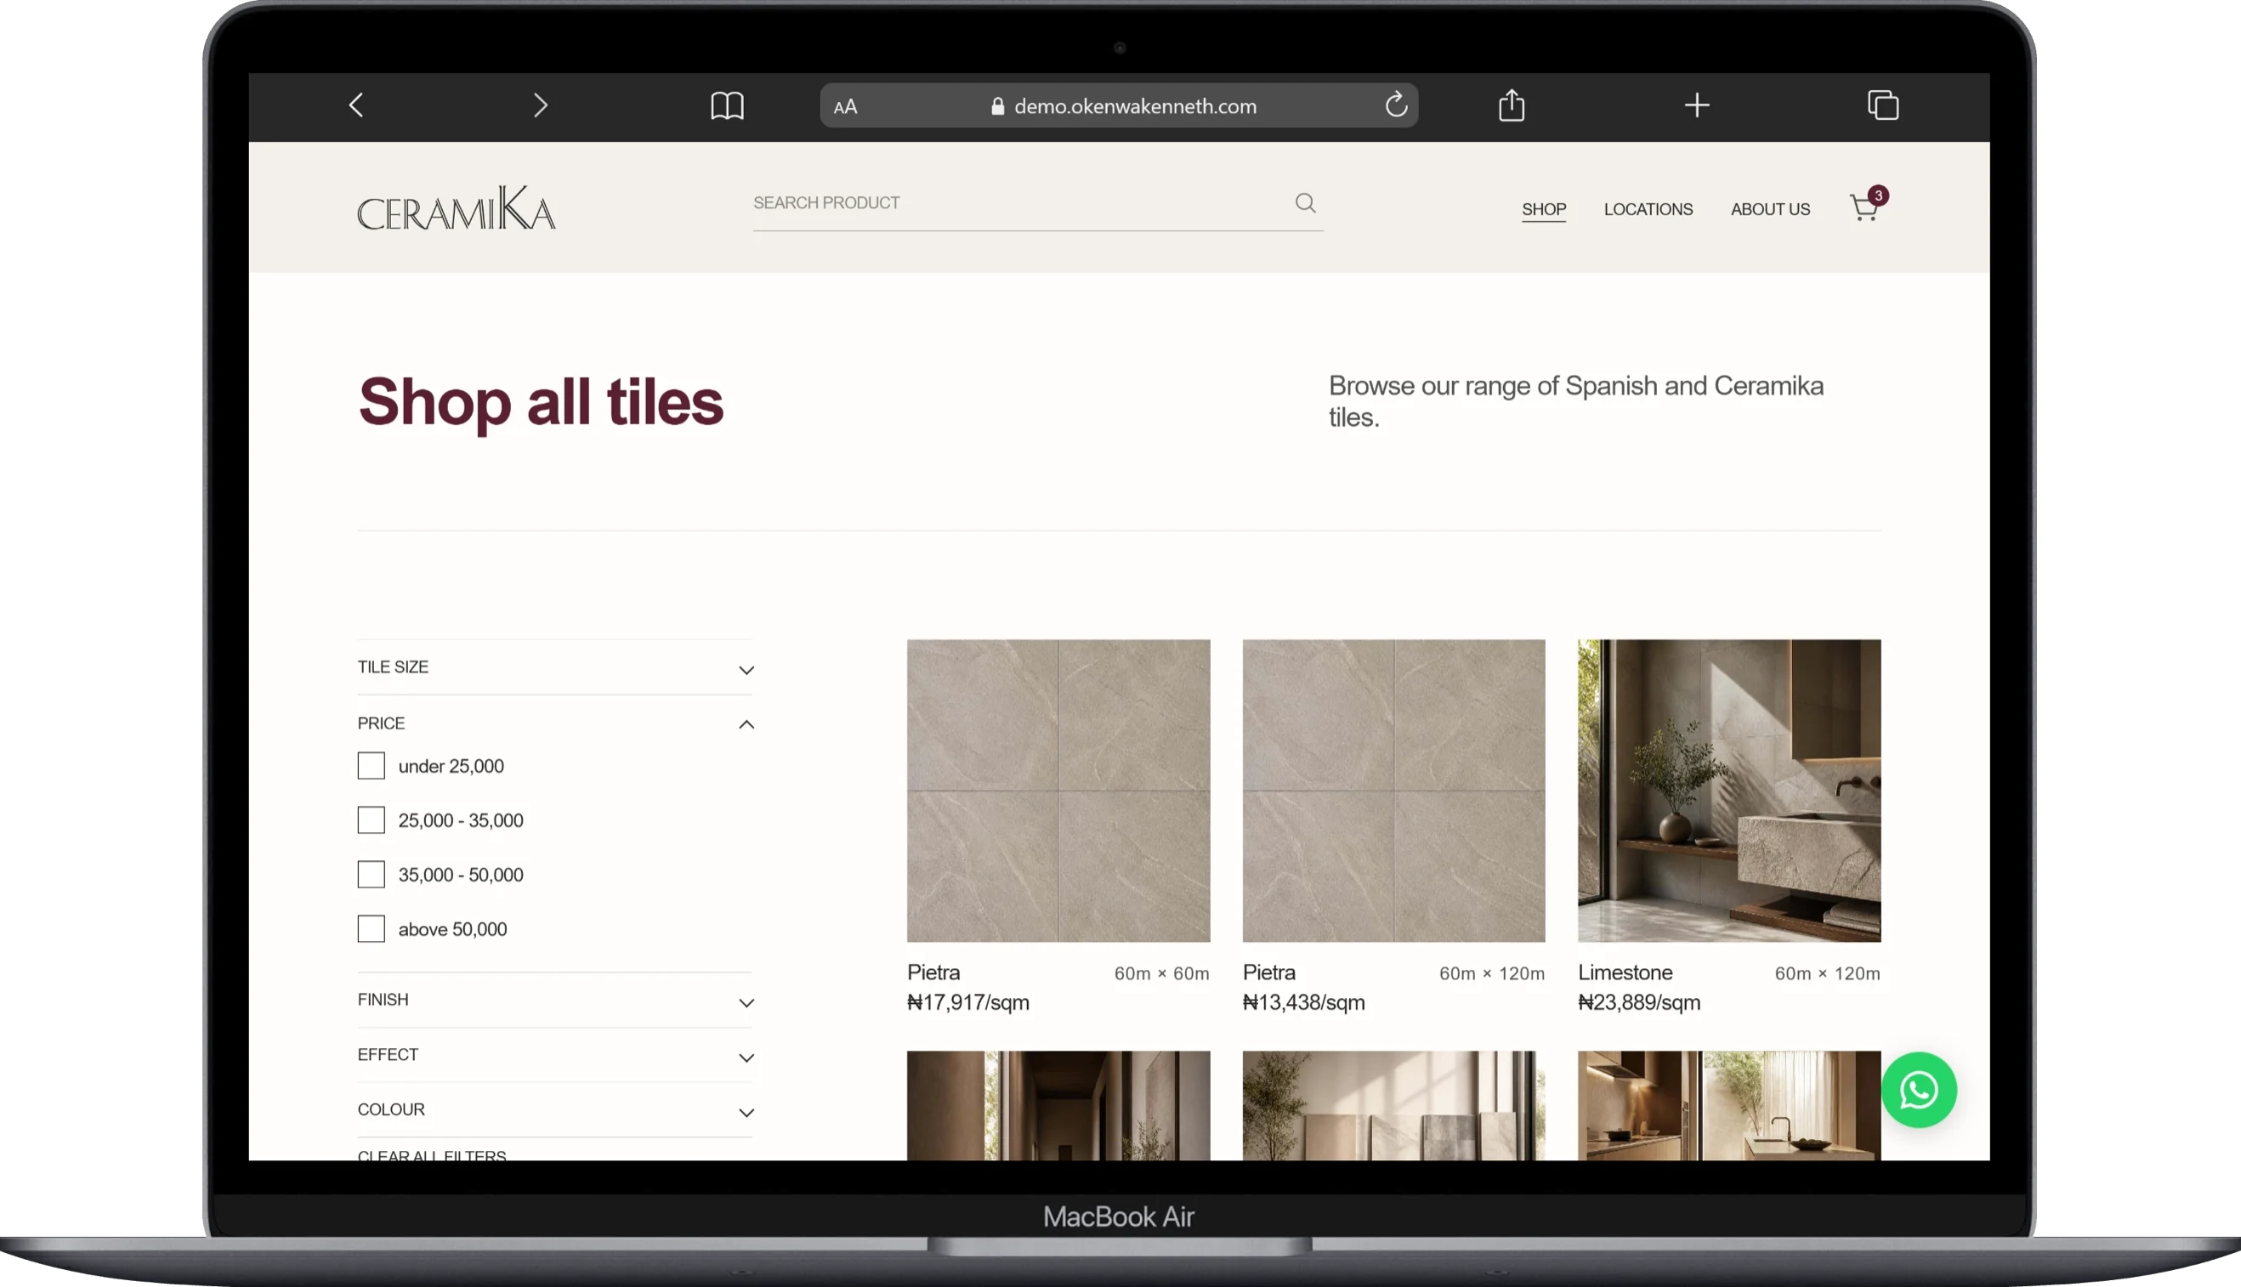Start a chat via the WhatsApp button

tap(1918, 1089)
